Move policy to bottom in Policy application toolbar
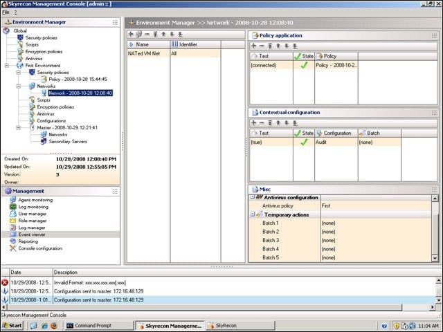443x332 pixels. pyautogui.click(x=295, y=46)
